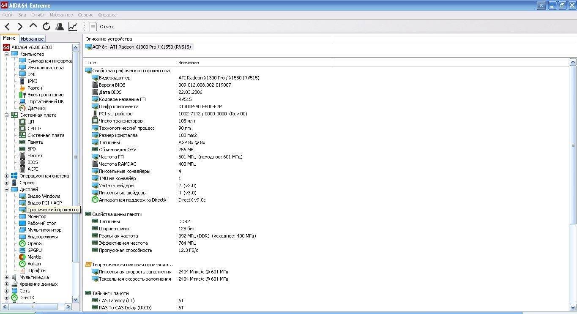Open the graph chart toolbar icon
The image size is (577, 314).
pos(73,27)
